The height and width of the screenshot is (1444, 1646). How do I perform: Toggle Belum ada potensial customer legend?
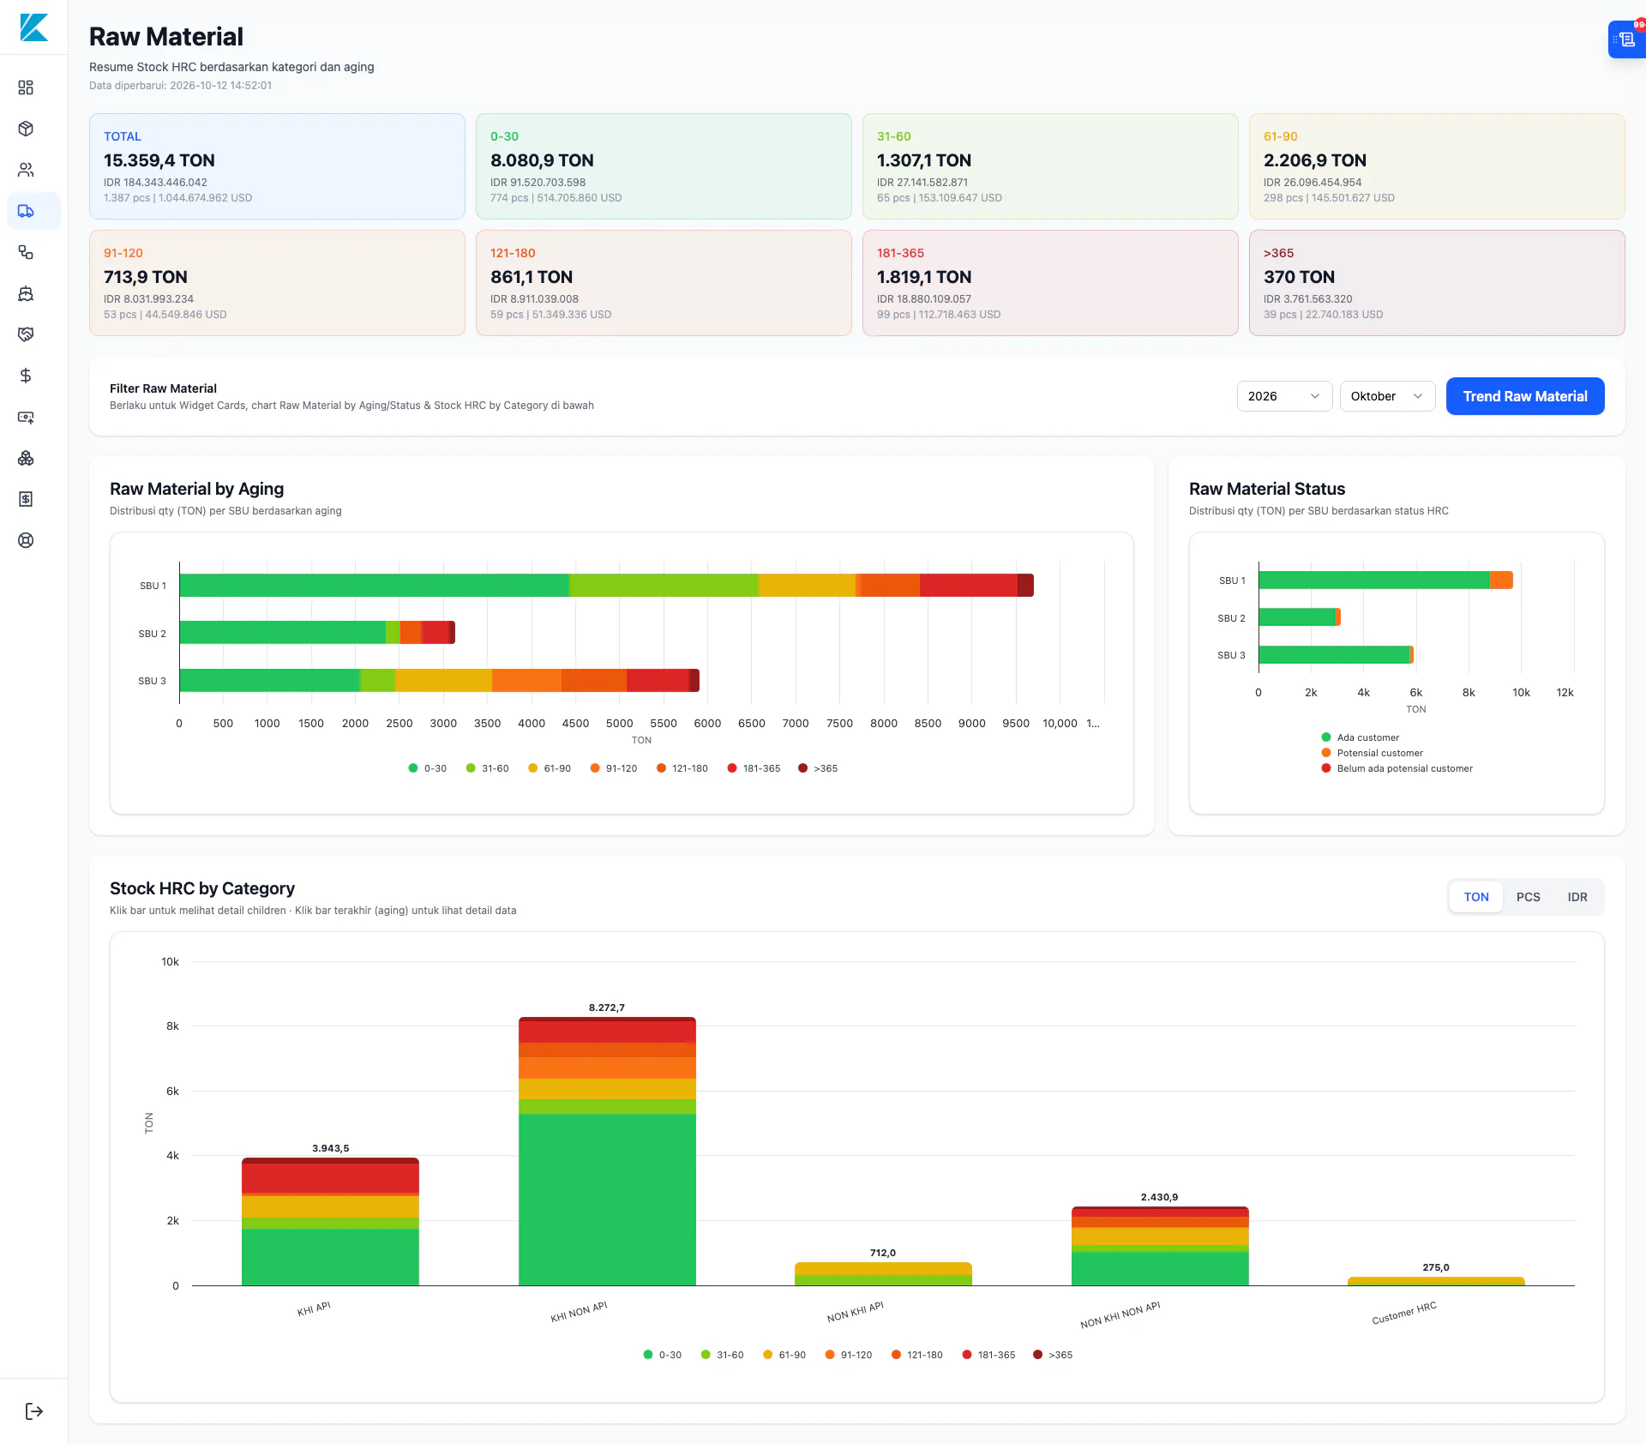1397,768
